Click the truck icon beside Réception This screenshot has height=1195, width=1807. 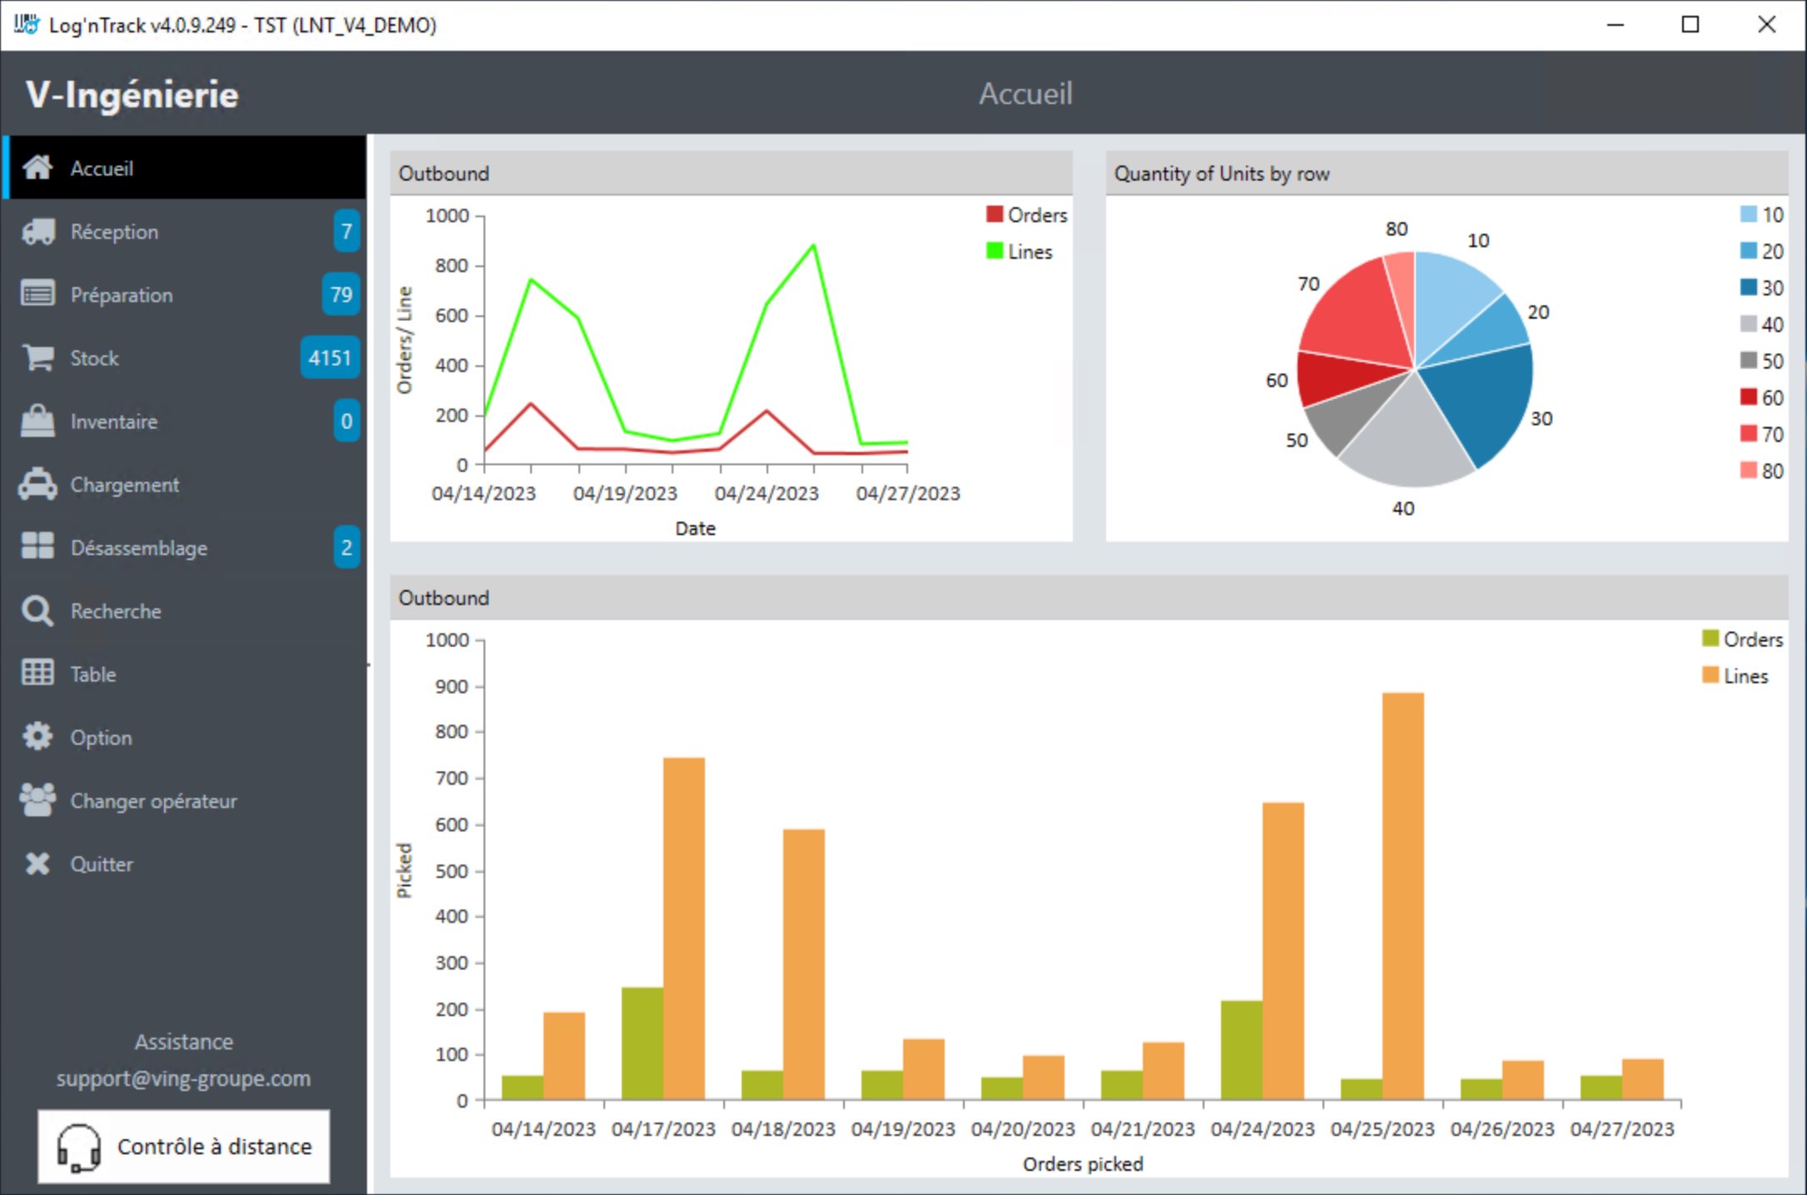tap(38, 231)
